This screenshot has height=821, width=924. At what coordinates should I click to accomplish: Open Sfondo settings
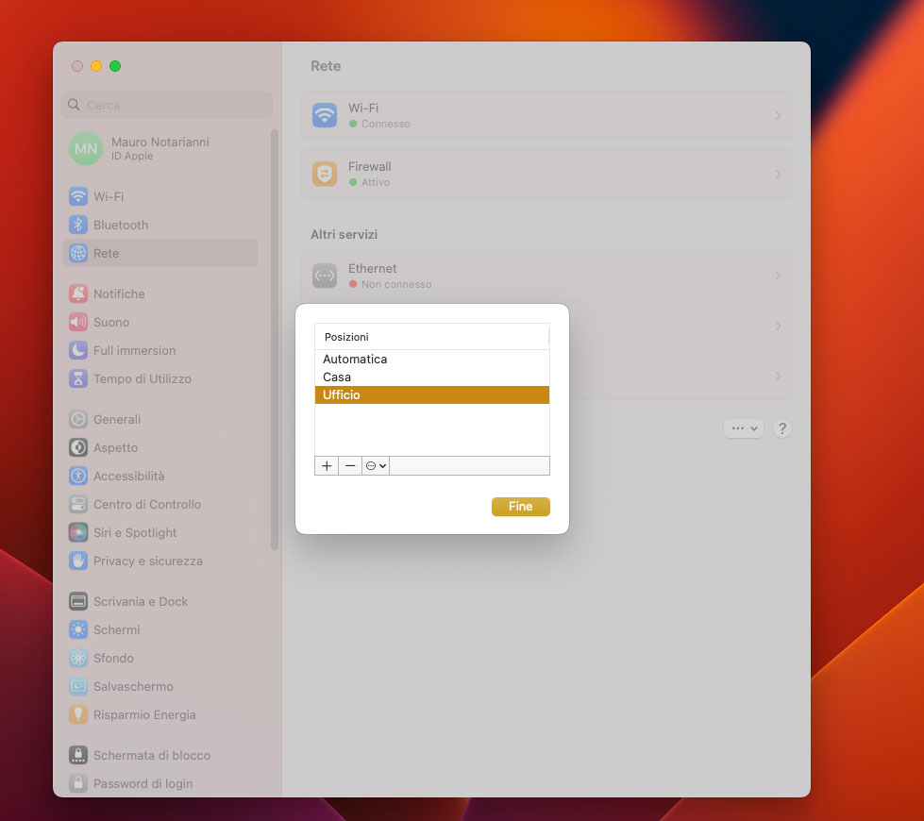click(x=160, y=658)
